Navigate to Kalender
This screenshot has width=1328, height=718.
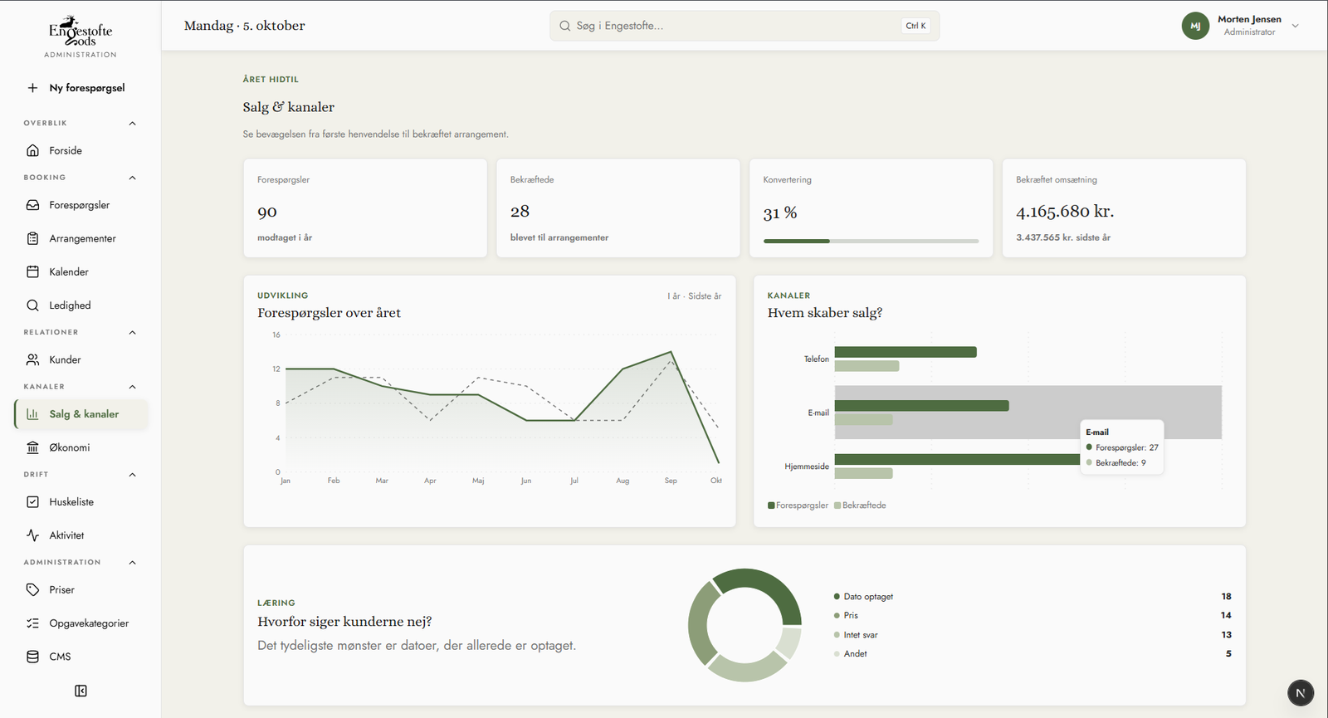tap(81, 271)
